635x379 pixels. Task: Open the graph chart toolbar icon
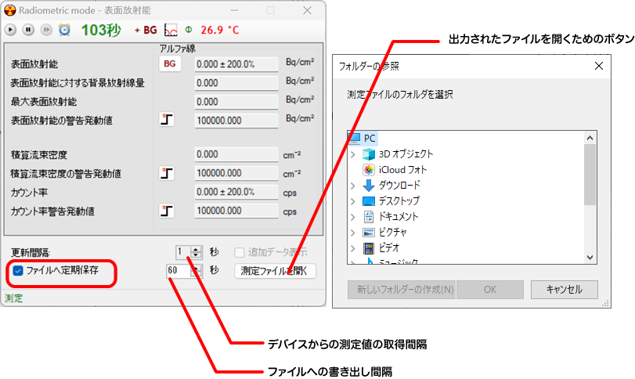click(171, 30)
